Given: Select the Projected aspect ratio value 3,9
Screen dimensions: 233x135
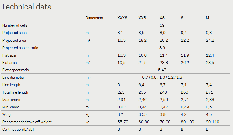Looking at the screenshot, I should 162,48.
